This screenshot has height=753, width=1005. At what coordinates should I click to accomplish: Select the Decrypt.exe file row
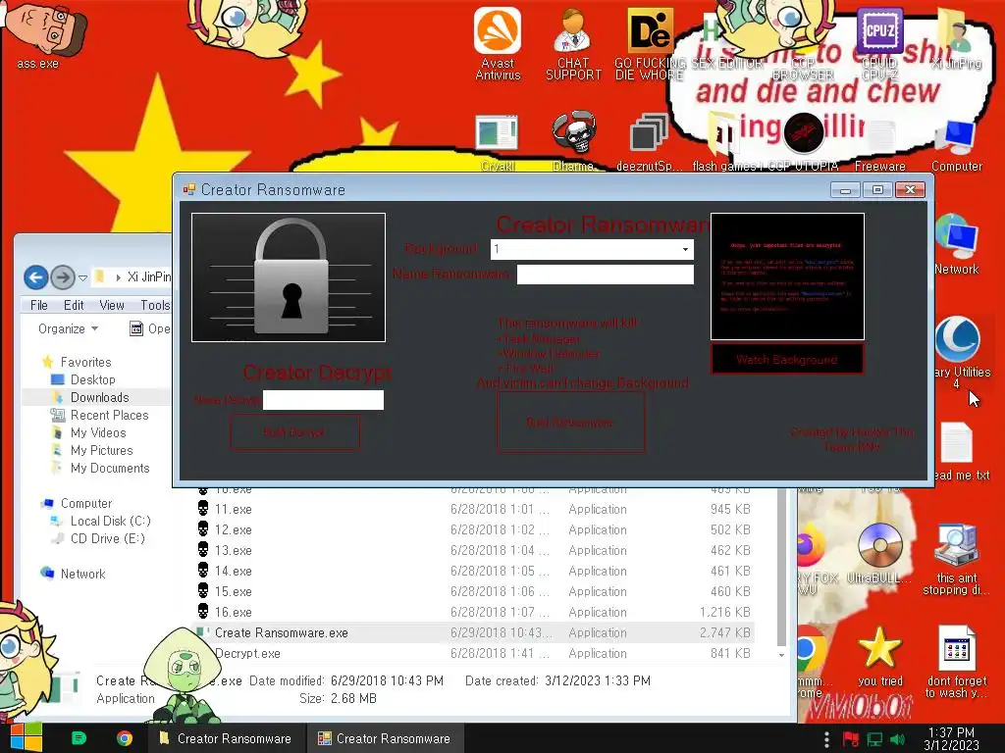[474, 653]
